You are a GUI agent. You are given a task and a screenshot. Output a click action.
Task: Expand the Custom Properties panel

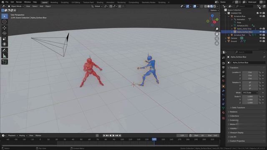[237, 141]
